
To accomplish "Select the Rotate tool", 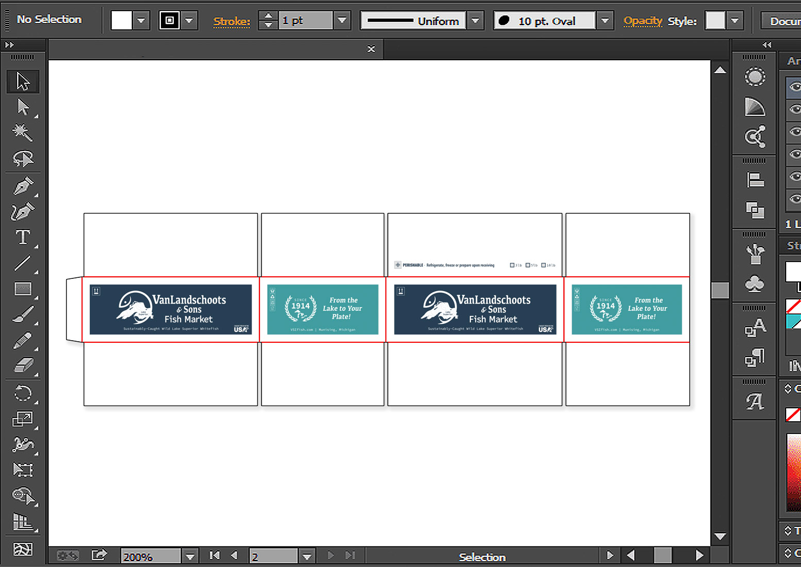I will (x=23, y=394).
